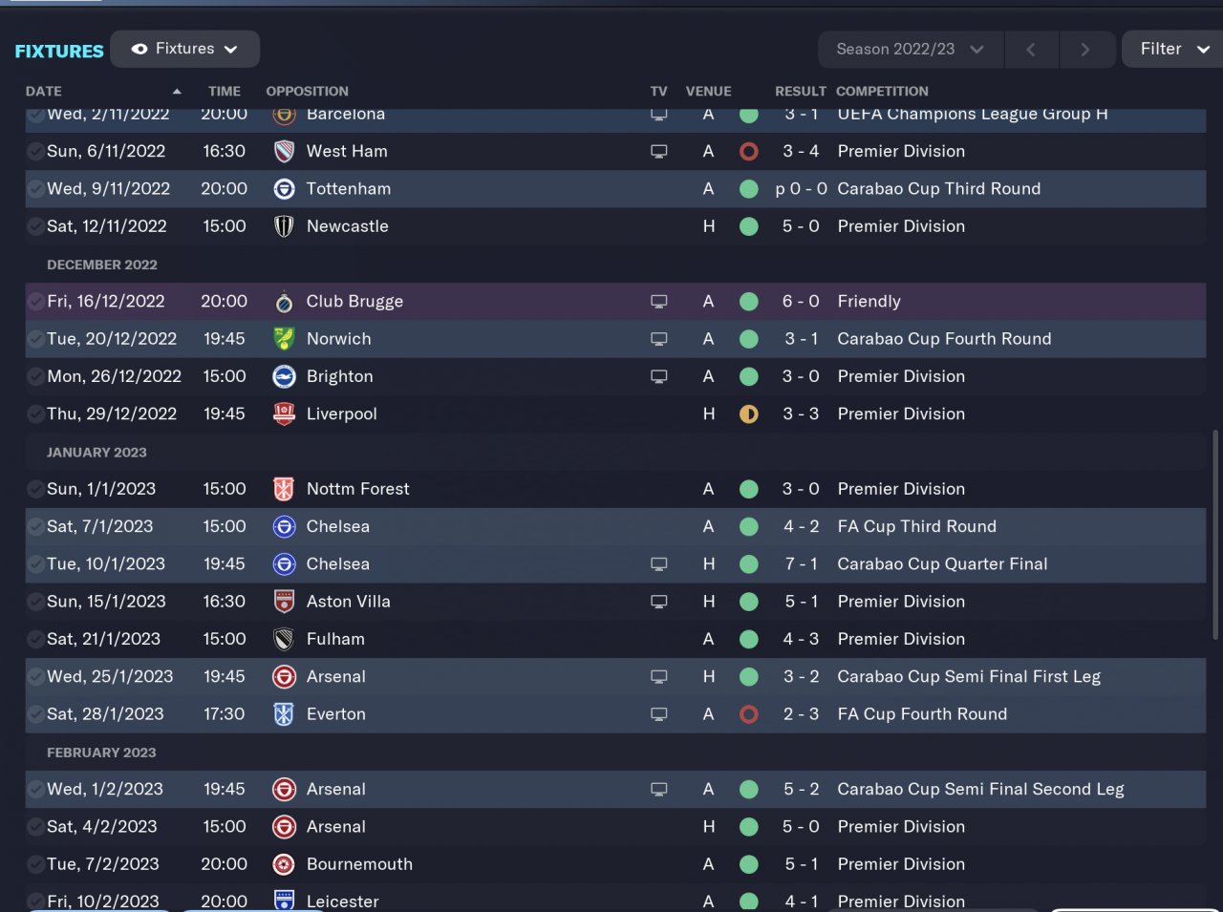Click the Aston Villa club badge

284,602
